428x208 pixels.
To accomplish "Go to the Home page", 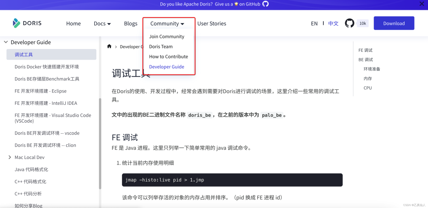I will (73, 23).
